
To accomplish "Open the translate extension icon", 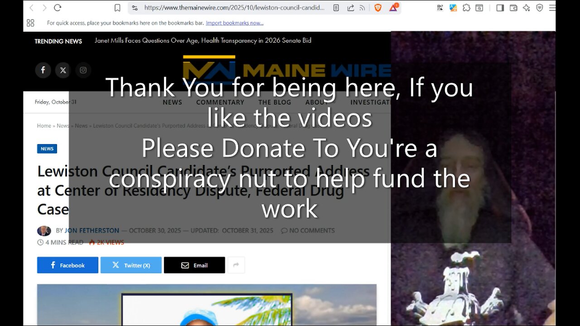I will coord(453,8).
